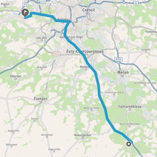Image resolution: width=157 pixels, height=157 pixels.
Task: Click the N6 road shield
Action: (x=87, y=22)
